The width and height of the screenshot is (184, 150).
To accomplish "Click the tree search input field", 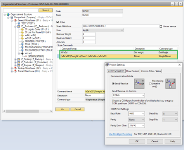I will tap(21, 10).
